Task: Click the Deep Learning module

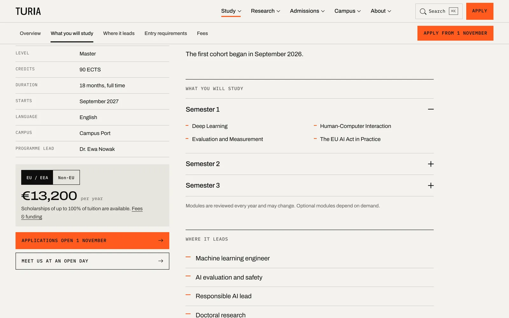Action: click(x=210, y=126)
